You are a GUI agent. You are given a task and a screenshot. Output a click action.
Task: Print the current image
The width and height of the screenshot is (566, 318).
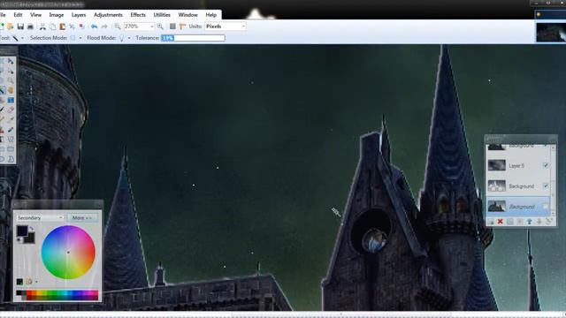pyautogui.click(x=30, y=26)
